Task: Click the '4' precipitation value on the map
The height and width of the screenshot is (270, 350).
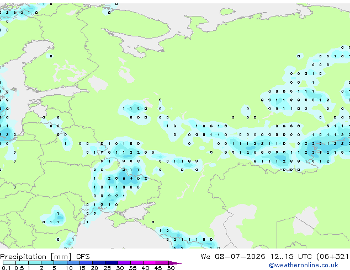Action: (131, 179)
